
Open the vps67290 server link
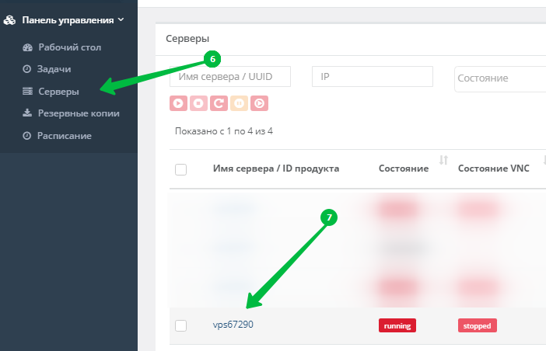pos(233,325)
